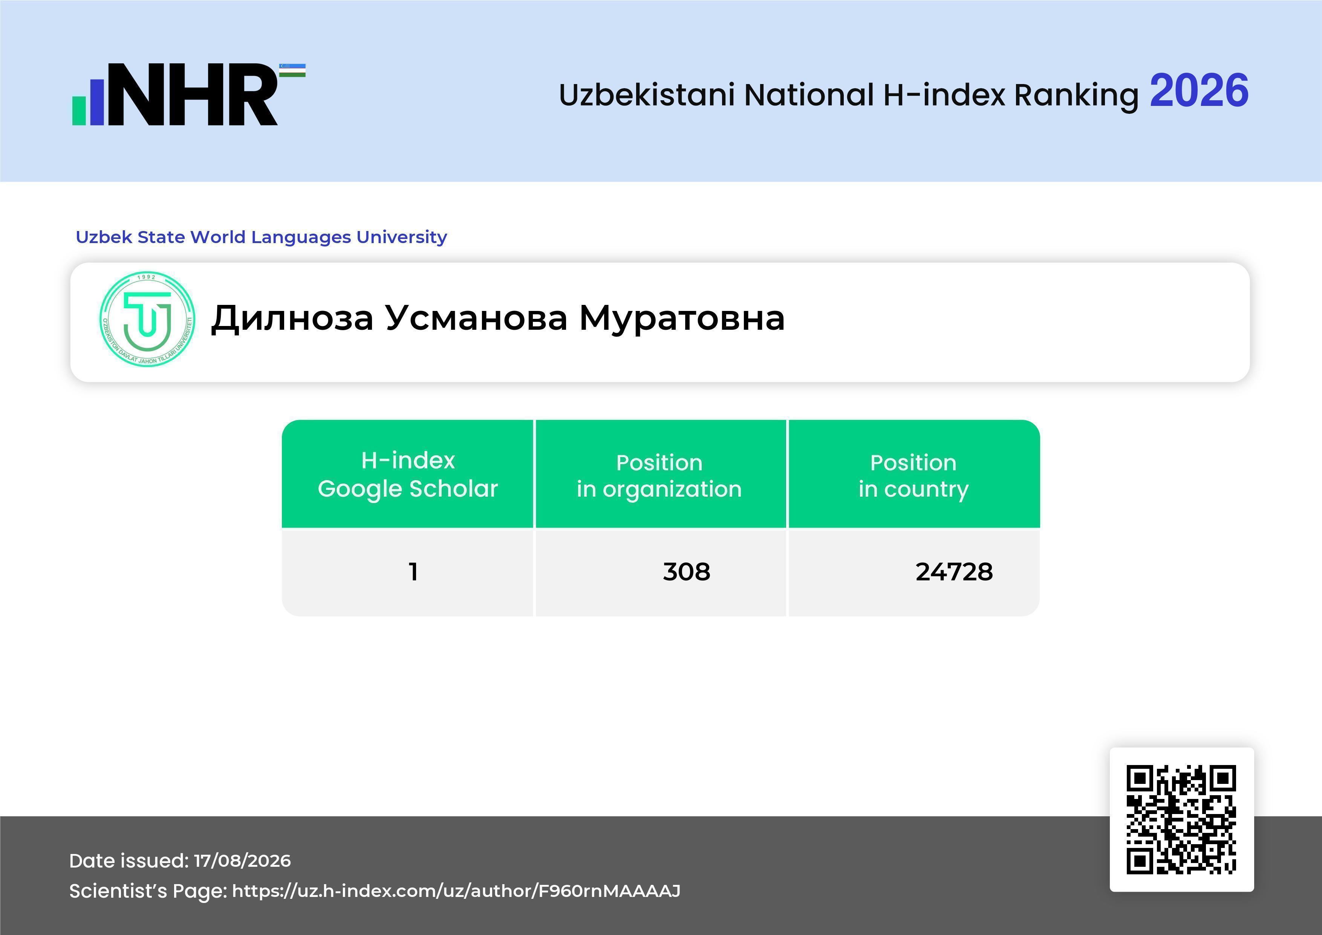
Task: Click the university round emblem logo
Action: (147, 319)
